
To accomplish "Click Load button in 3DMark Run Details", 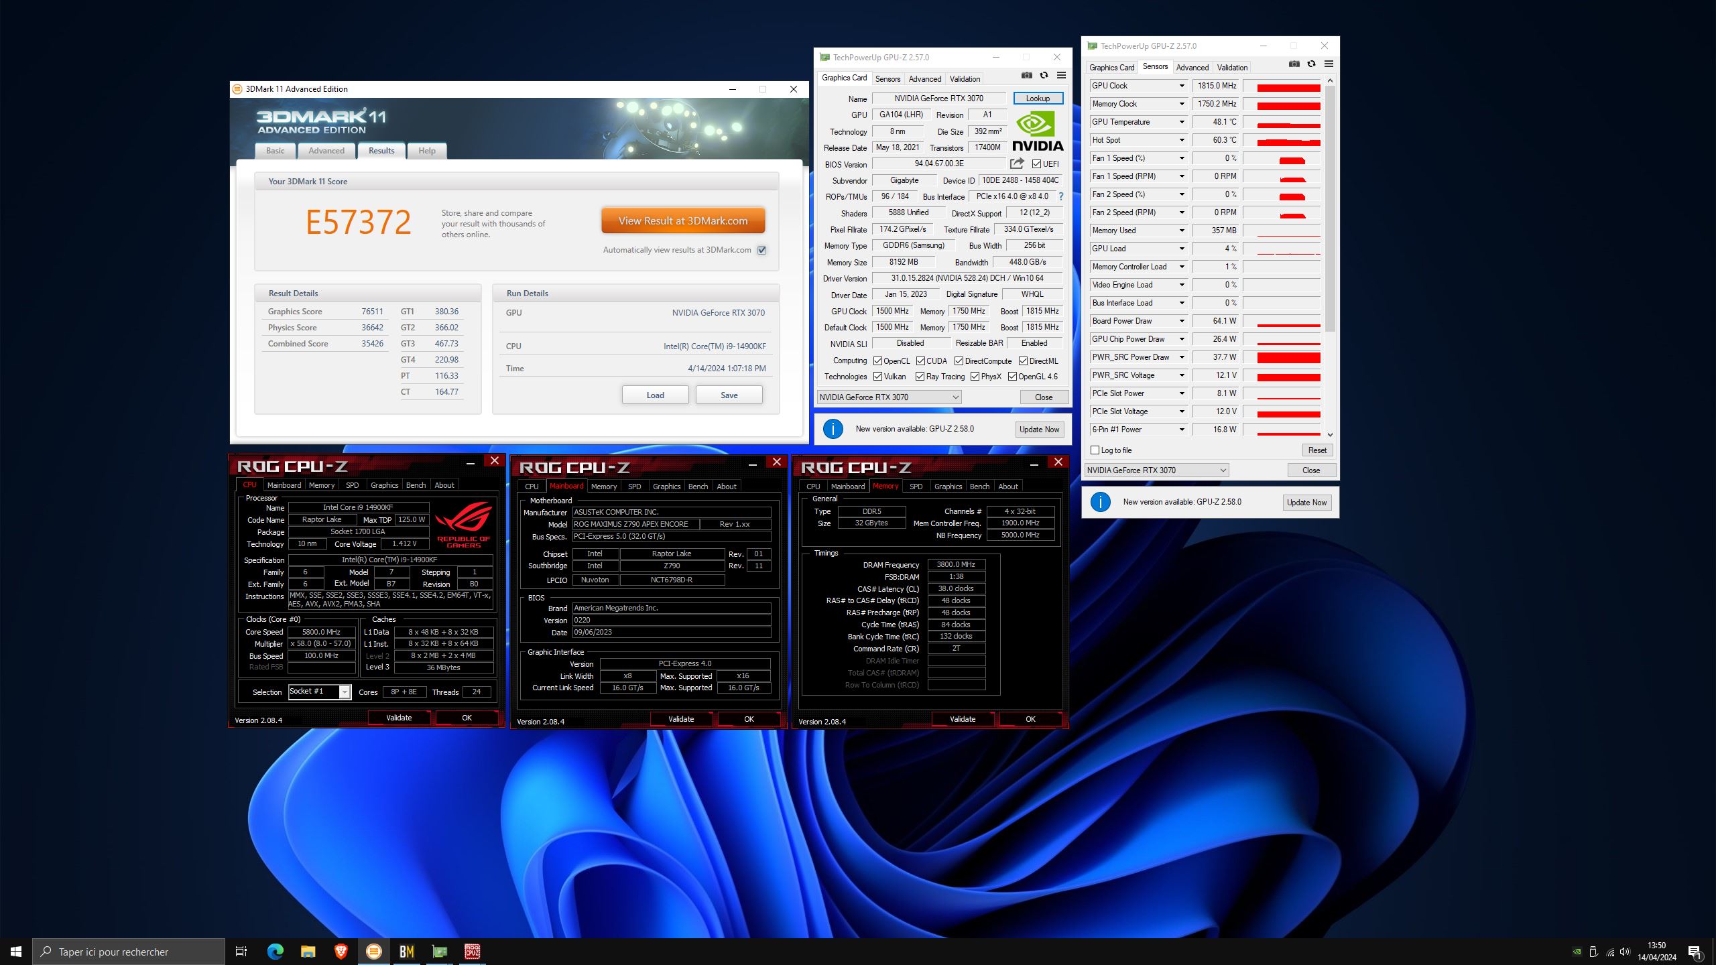I will [x=655, y=395].
